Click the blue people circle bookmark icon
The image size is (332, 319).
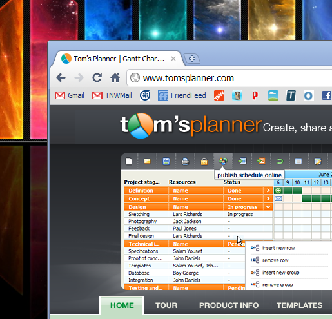(x=145, y=95)
